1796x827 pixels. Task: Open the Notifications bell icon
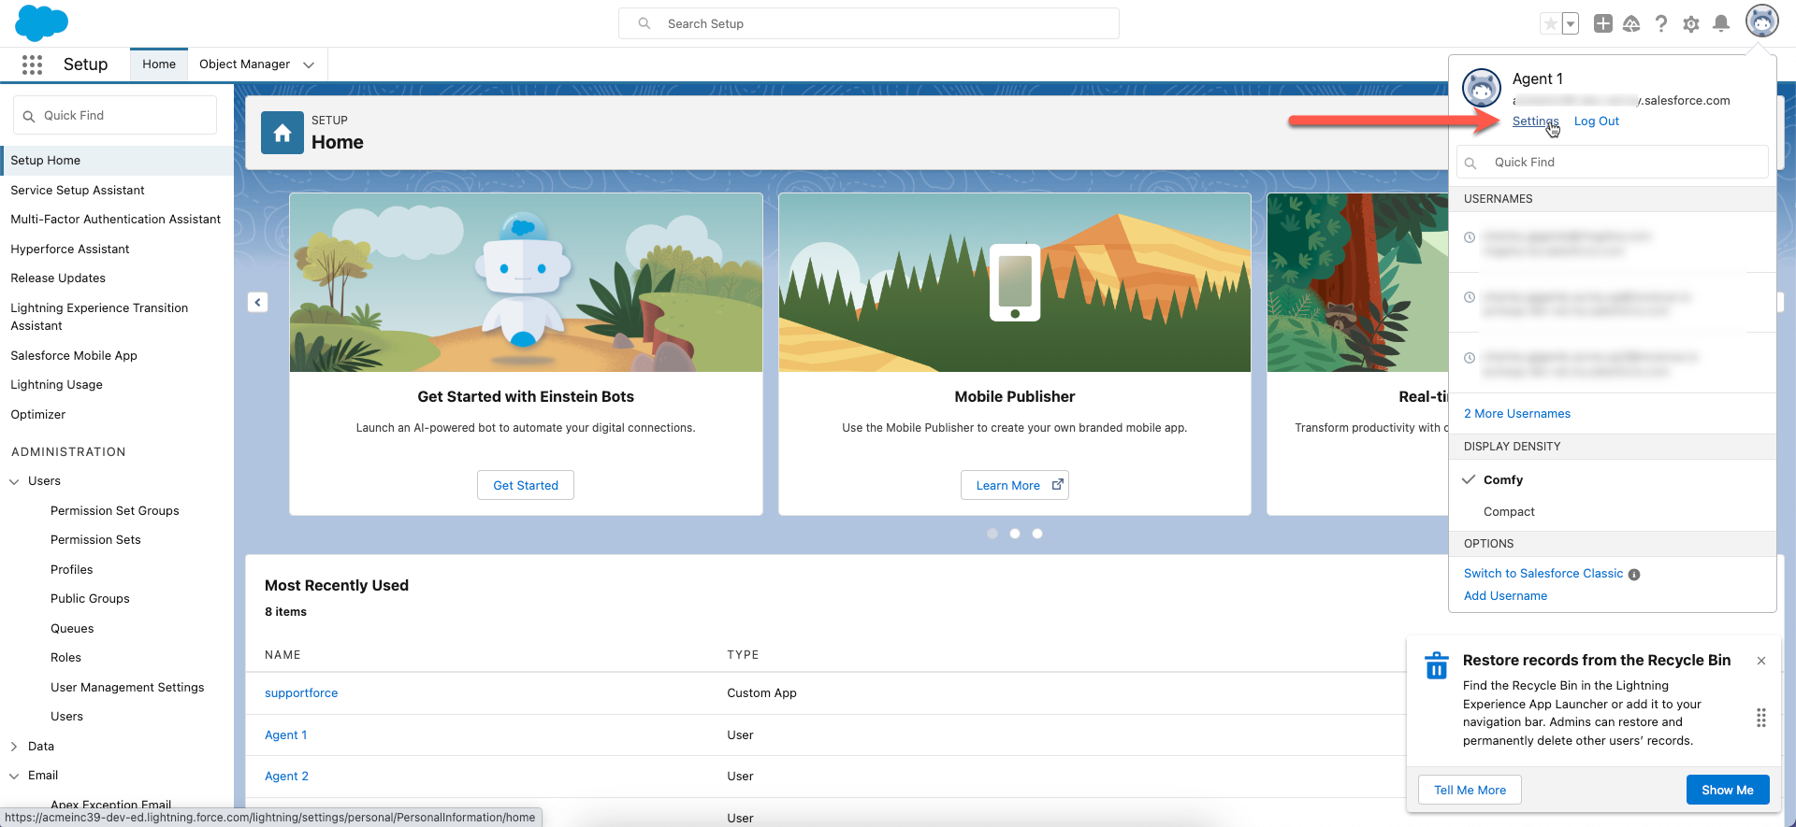(1720, 24)
